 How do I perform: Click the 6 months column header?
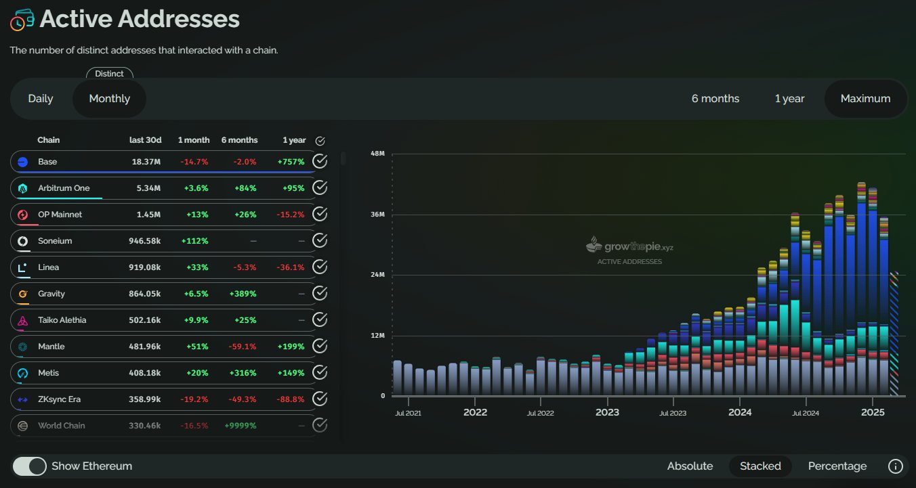point(239,140)
